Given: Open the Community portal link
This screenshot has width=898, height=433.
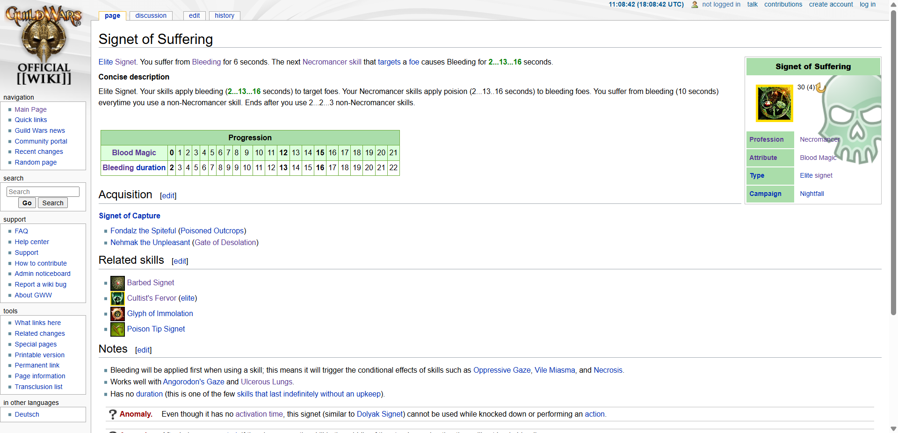Looking at the screenshot, I should [41, 141].
